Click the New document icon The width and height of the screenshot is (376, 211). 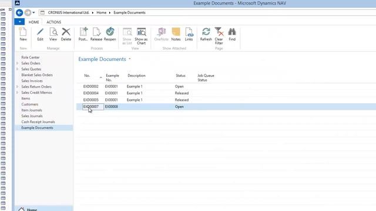tap(23, 32)
